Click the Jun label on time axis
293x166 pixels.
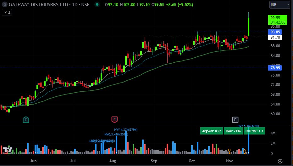pyautogui.click(x=33, y=161)
